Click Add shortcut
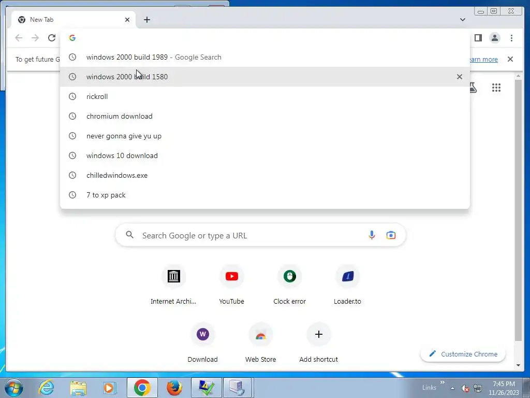The width and height of the screenshot is (530, 398). (318, 343)
